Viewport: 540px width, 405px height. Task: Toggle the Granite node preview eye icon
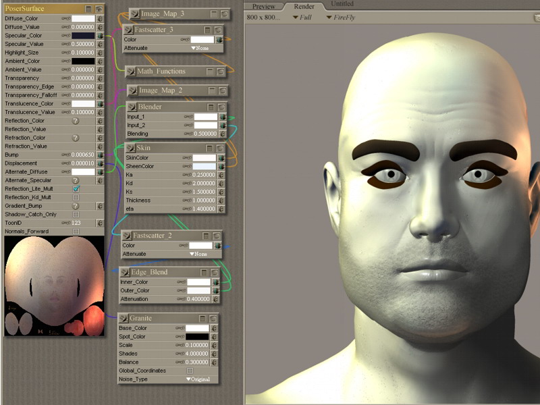pos(214,318)
